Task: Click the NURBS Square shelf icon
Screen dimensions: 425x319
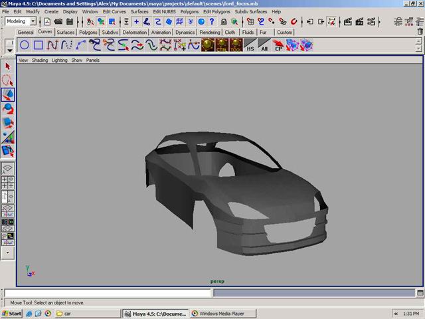Action: click(39, 45)
